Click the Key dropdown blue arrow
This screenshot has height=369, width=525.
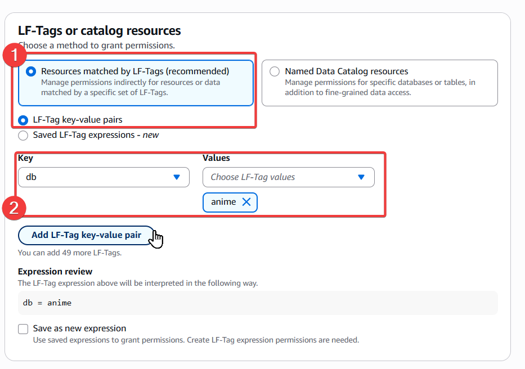pyautogui.click(x=177, y=177)
